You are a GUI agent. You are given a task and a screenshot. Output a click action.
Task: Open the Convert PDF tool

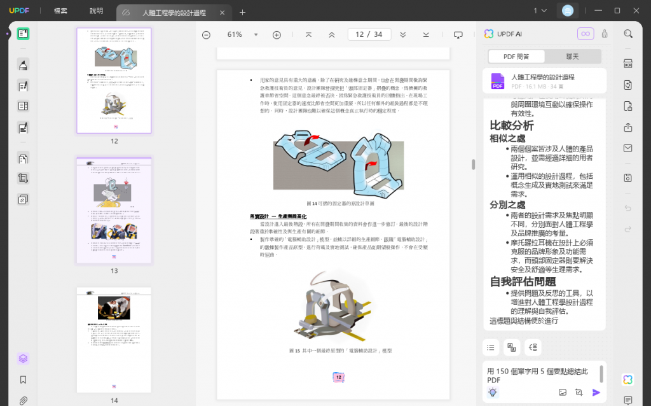pyautogui.click(x=627, y=85)
